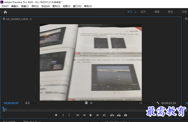Switch to the 学习 workspace tab
This screenshot has height=122, width=188.
coord(130,12)
